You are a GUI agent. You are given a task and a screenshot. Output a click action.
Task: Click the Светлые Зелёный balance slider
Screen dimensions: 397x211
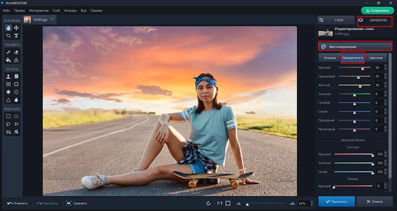tap(354, 163)
